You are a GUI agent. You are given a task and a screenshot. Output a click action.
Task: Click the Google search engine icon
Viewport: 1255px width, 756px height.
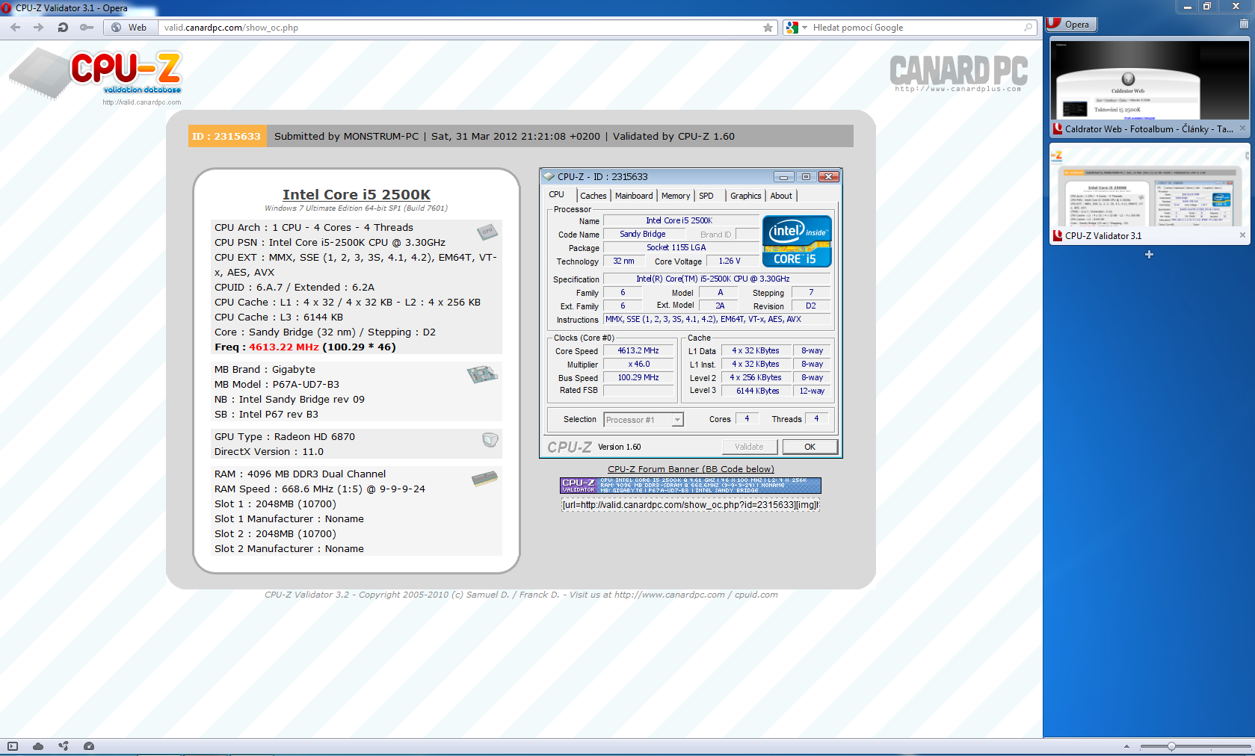(792, 28)
